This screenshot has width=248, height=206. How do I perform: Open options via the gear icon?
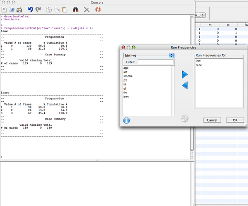pos(185,119)
